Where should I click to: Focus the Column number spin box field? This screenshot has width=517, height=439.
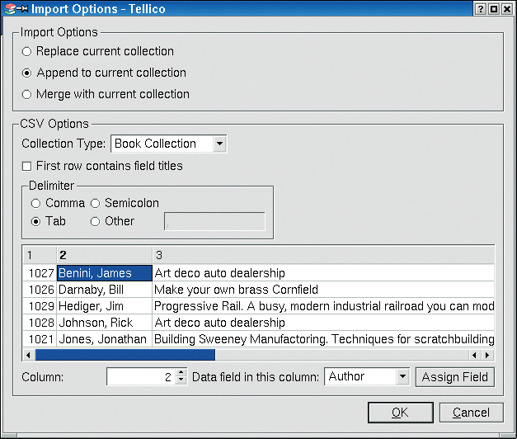(142, 376)
